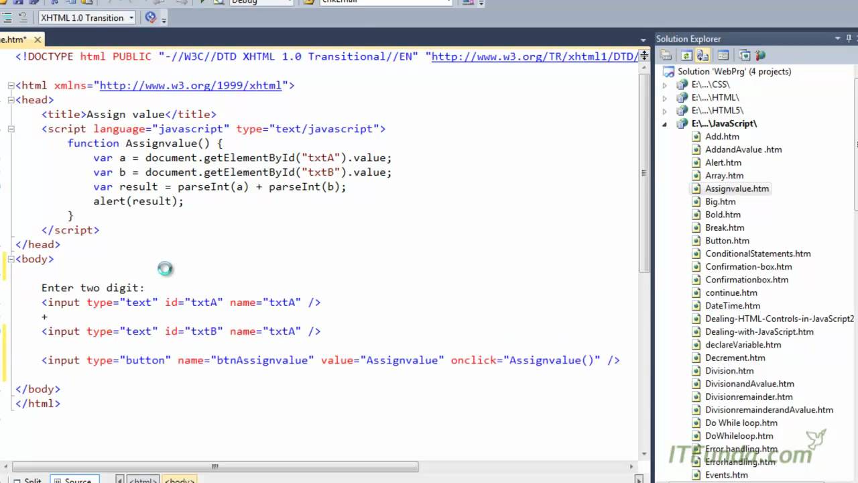Click the tag navigator left arrow
This screenshot has height=483, width=858.
coord(120,480)
